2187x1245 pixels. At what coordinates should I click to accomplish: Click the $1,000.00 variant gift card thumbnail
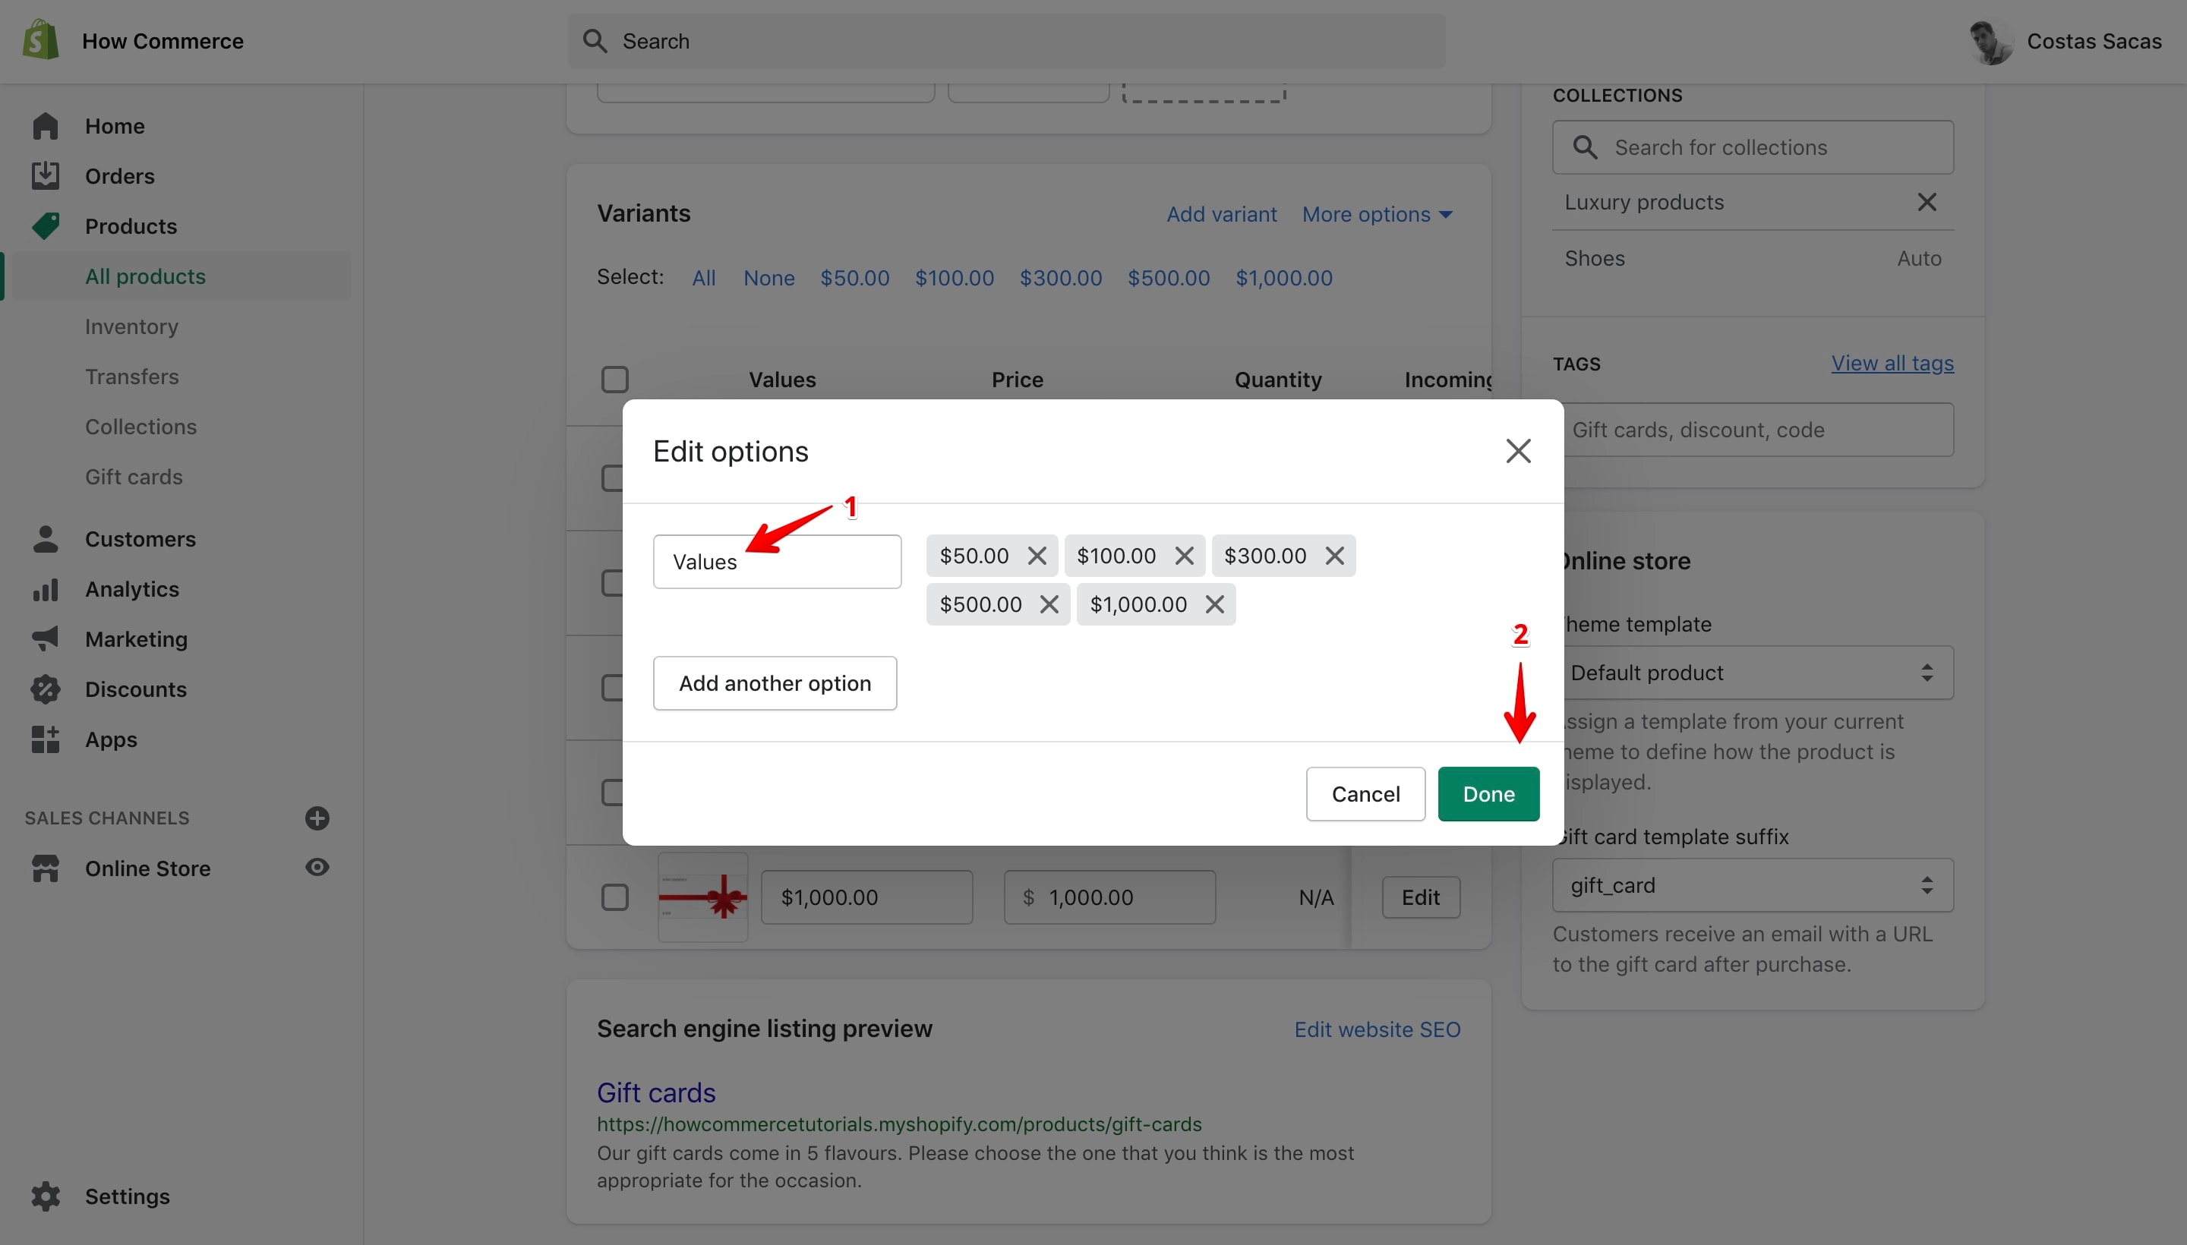pyautogui.click(x=702, y=898)
